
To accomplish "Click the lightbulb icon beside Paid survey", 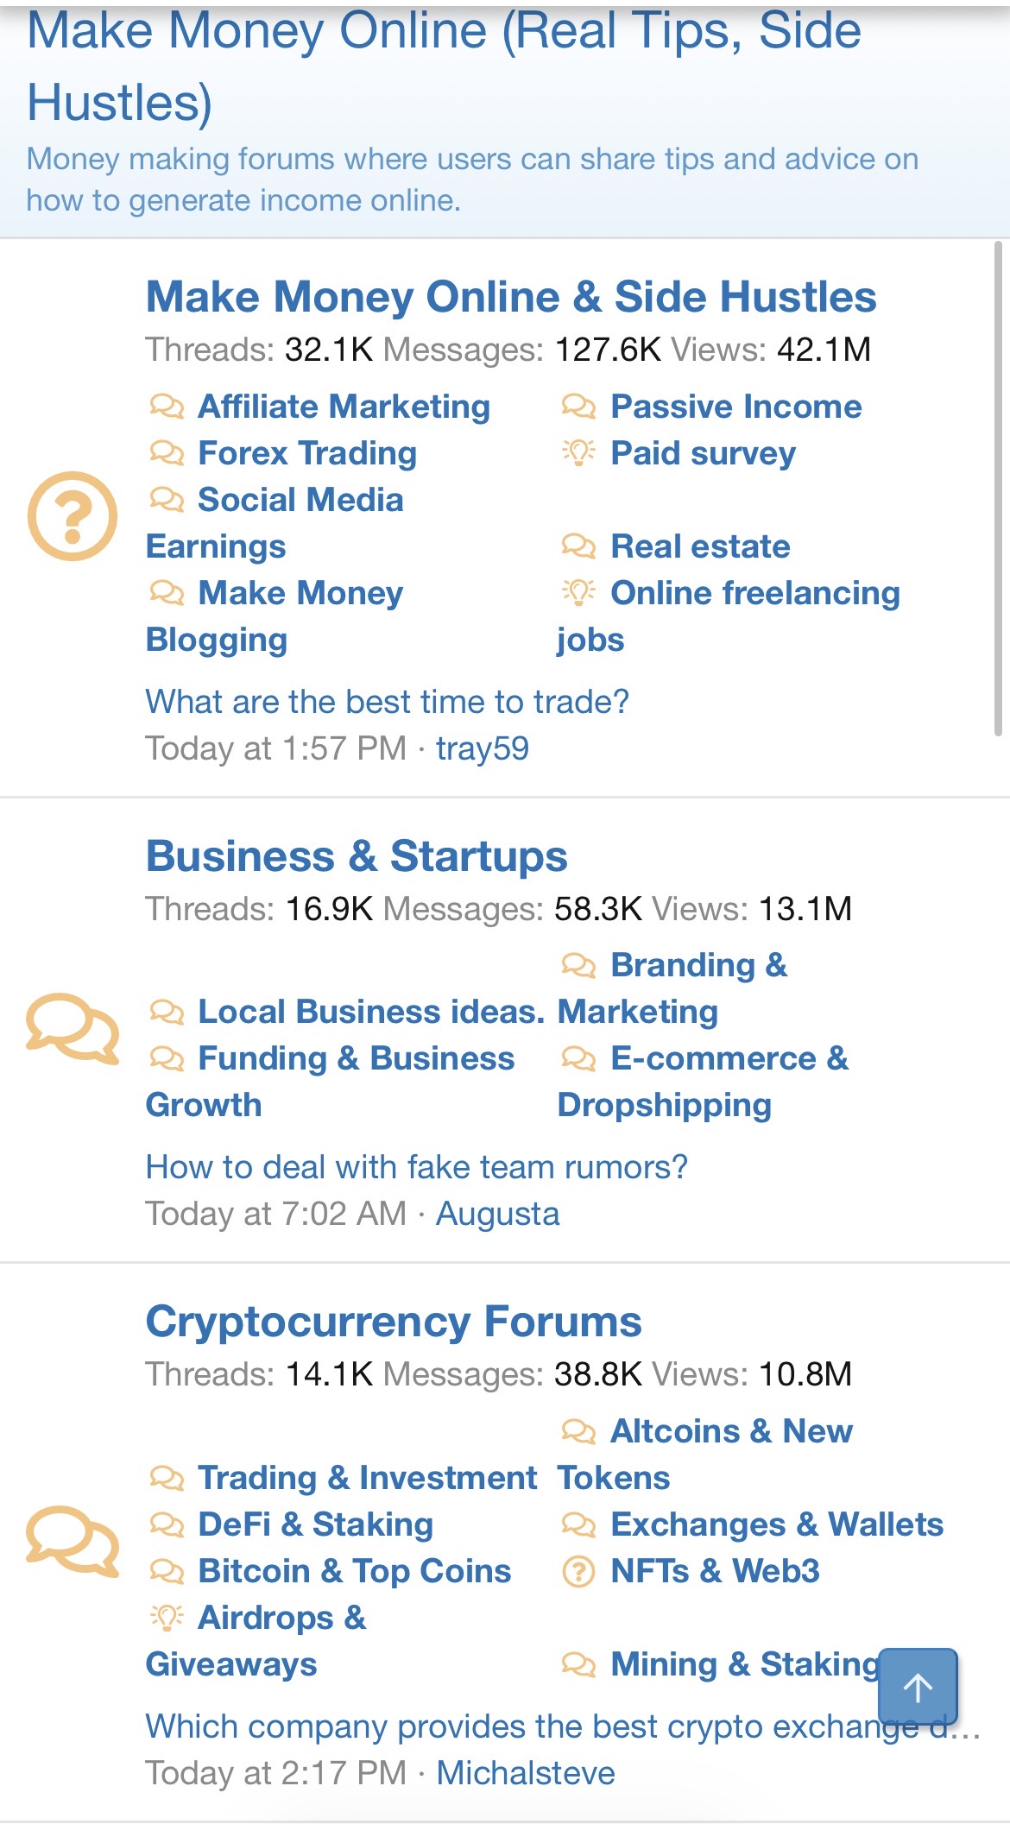I will 578,452.
